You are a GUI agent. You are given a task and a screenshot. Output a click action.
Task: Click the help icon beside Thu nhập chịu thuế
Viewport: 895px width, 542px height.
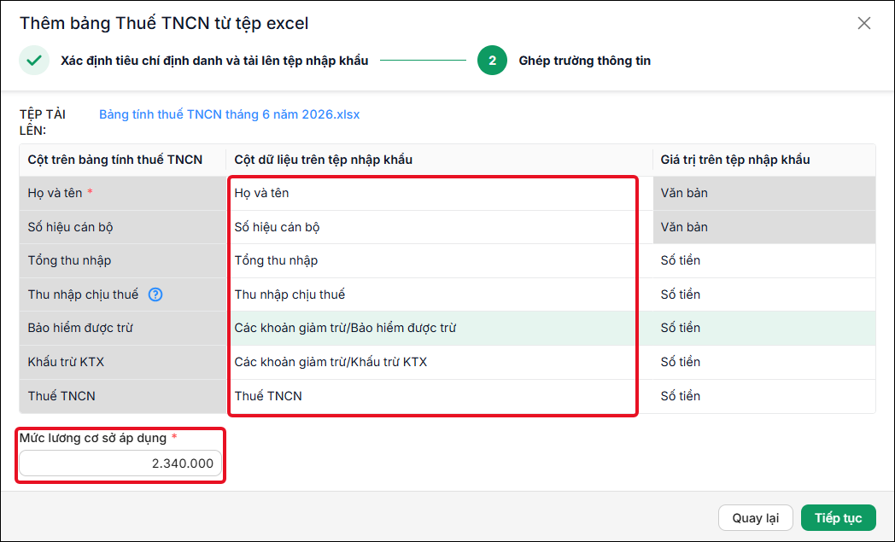(x=155, y=294)
